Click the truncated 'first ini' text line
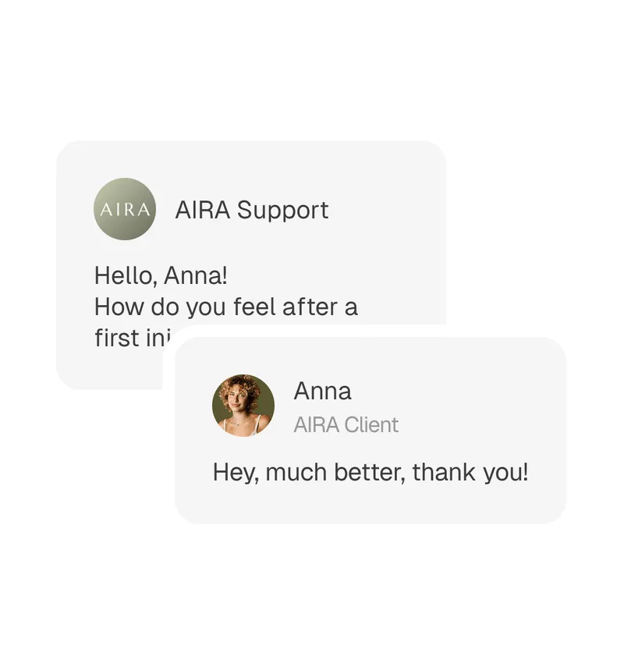624x663 pixels. pos(127,339)
